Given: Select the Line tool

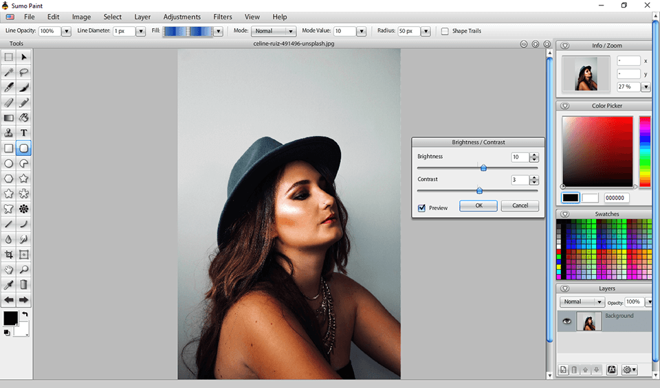Looking at the screenshot, I should pos(8,224).
